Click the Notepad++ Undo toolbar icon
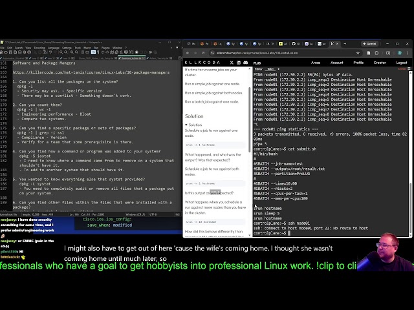414x310 pixels. (x=50, y=52)
